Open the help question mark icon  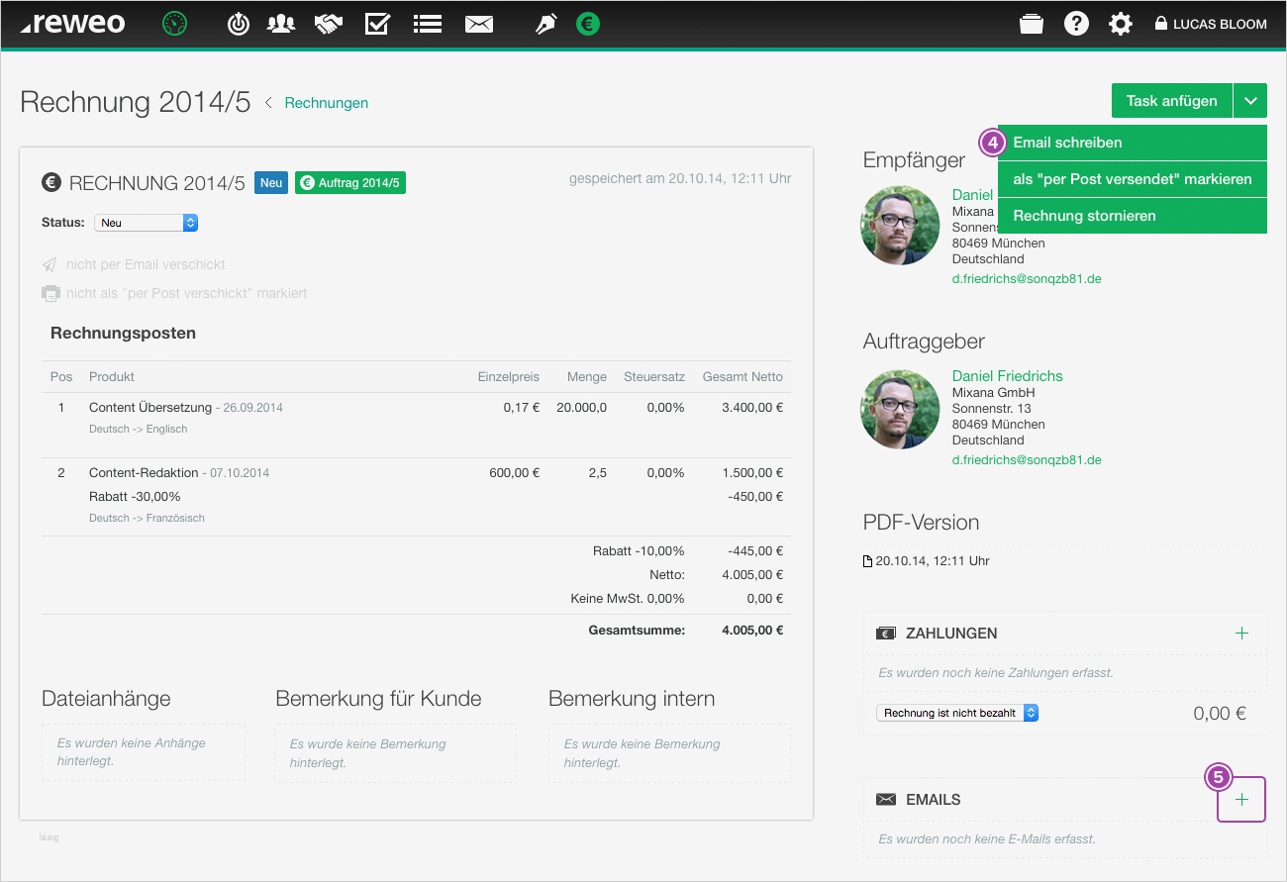tap(1076, 24)
